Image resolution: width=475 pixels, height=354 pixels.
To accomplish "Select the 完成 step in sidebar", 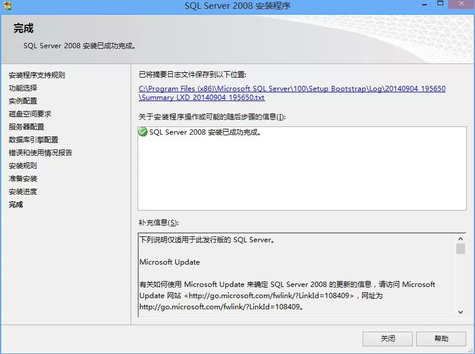I will tap(16, 205).
